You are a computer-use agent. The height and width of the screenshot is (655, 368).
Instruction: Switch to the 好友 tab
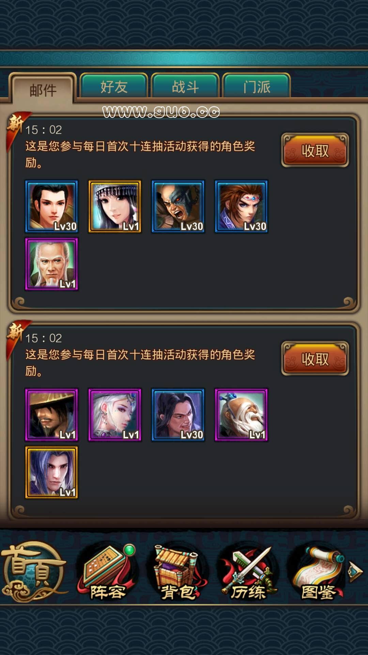pyautogui.click(x=114, y=87)
